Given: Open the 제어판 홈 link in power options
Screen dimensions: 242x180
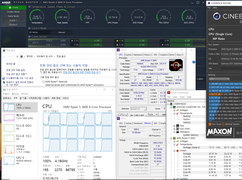Looking at the screenshot, I should coord(11,64).
